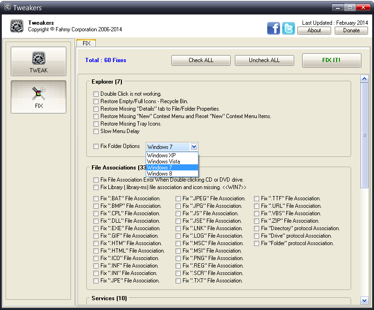The image size is (374, 310).
Task: Click the Donate button
Action: tap(351, 30)
